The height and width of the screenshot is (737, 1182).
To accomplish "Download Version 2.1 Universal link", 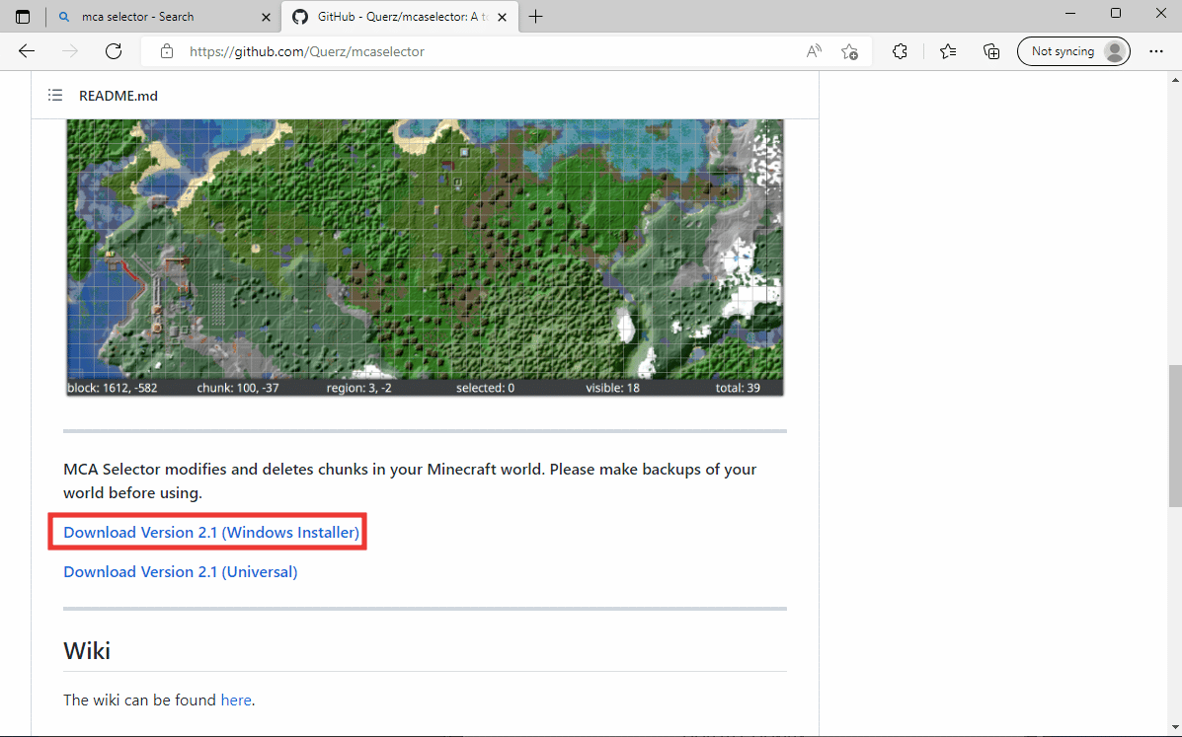I will click(x=180, y=571).
